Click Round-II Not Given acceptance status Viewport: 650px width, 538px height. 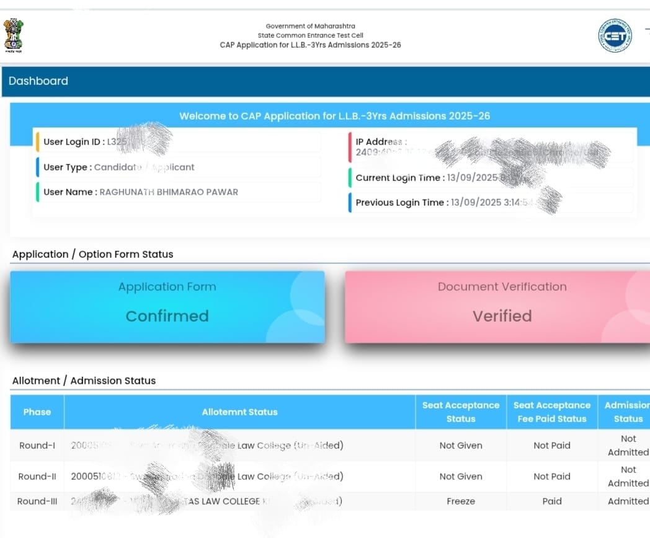461,476
